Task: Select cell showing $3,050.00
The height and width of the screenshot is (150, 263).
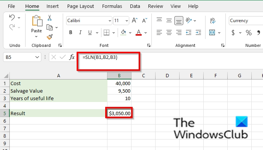Action: (x=119, y=113)
